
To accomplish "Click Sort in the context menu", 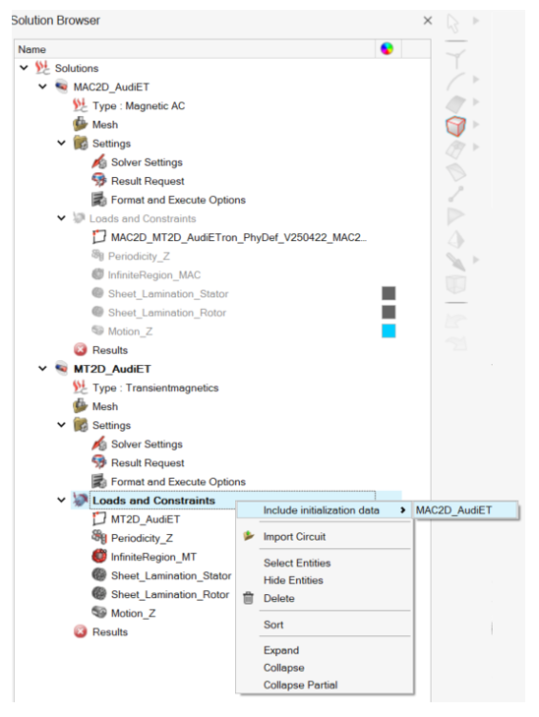I will (x=273, y=625).
